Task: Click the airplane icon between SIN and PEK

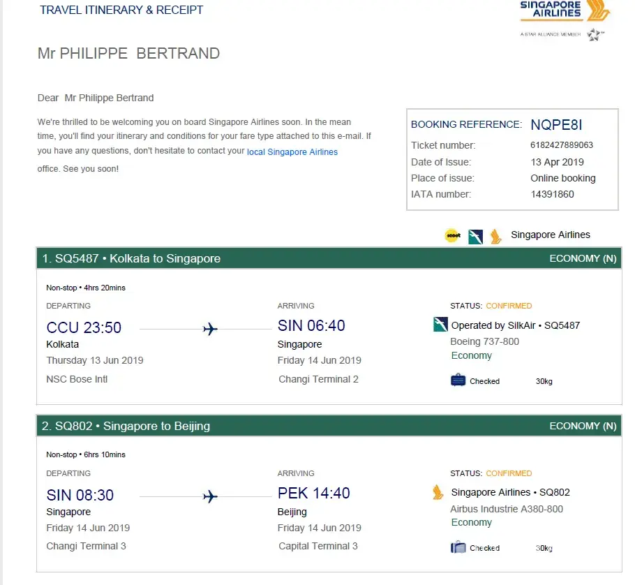Action: 210,496
